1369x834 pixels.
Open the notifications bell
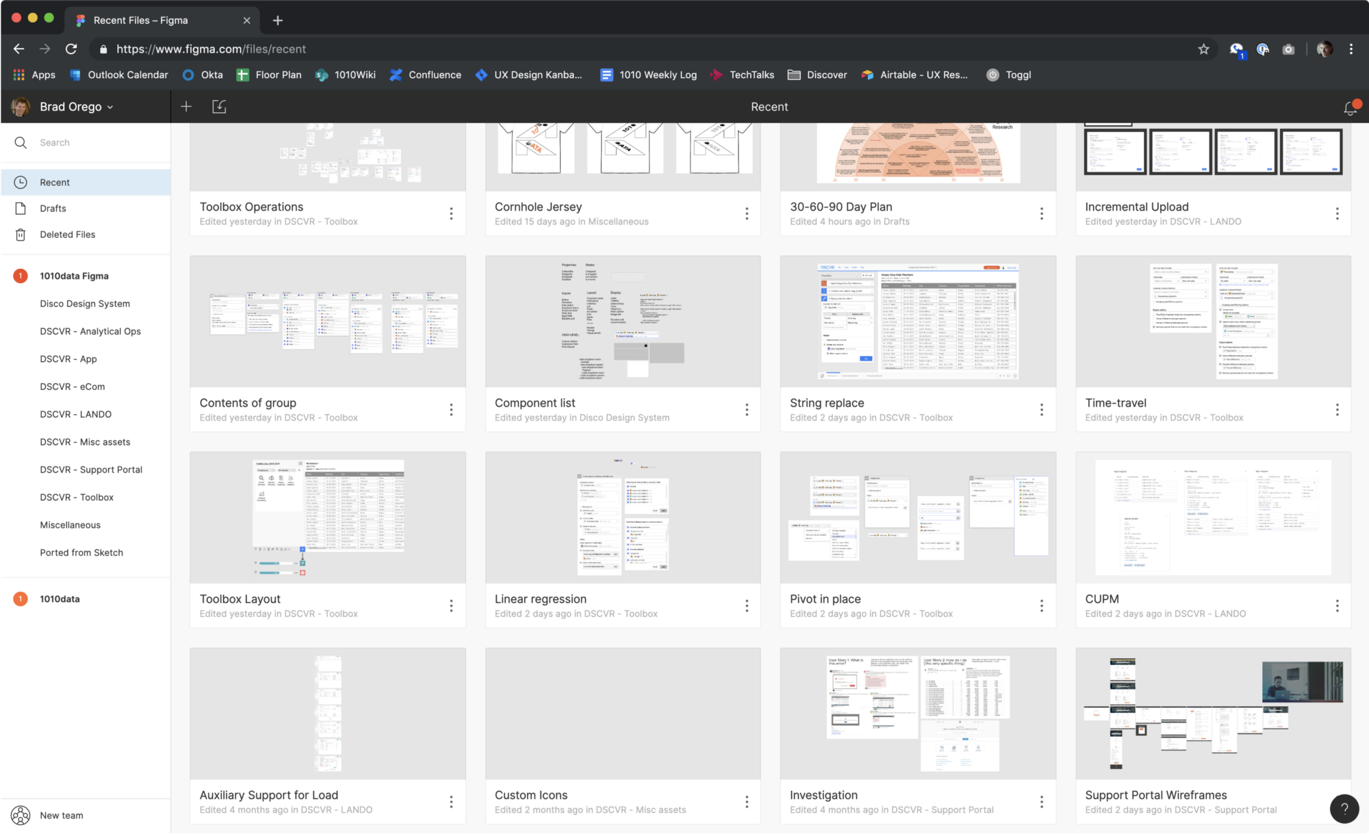tap(1350, 108)
